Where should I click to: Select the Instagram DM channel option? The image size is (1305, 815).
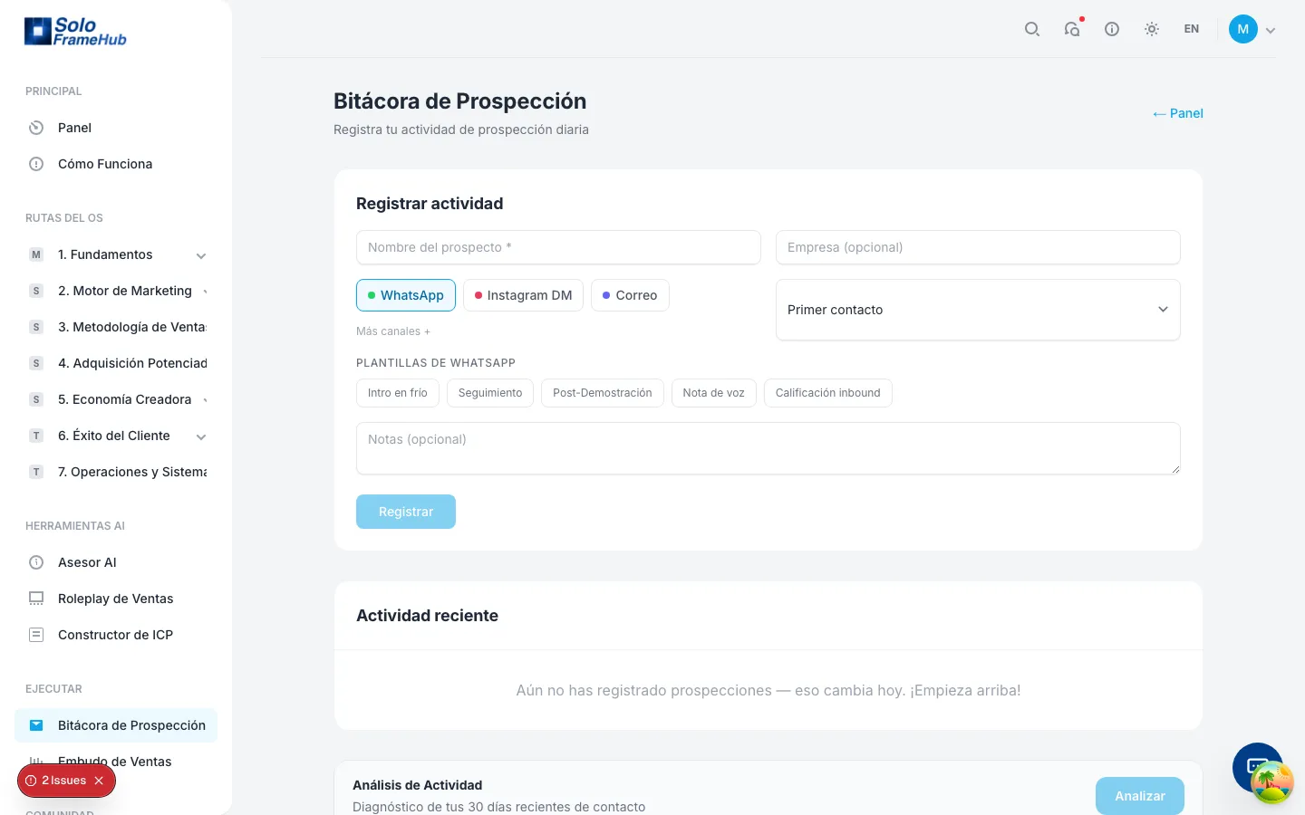pyautogui.click(x=523, y=295)
